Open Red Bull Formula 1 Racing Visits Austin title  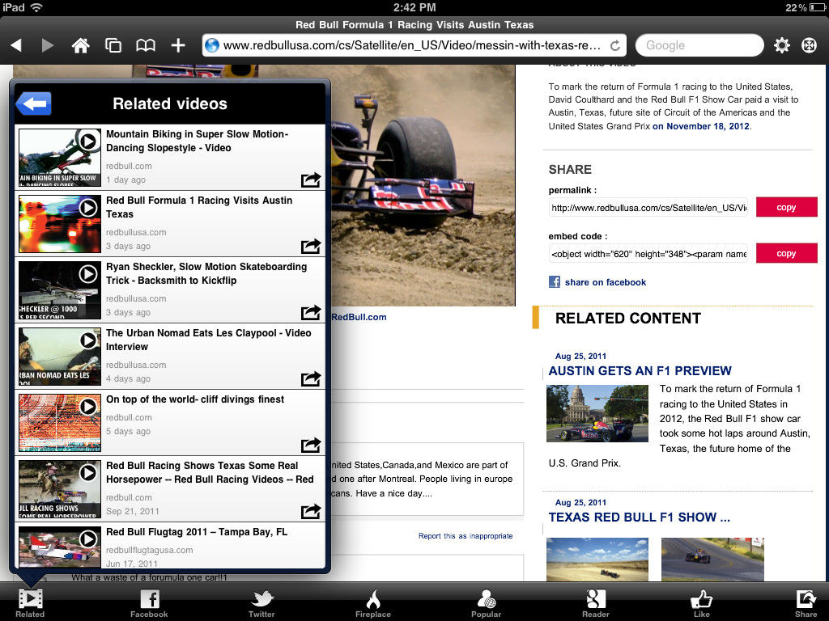point(199,207)
